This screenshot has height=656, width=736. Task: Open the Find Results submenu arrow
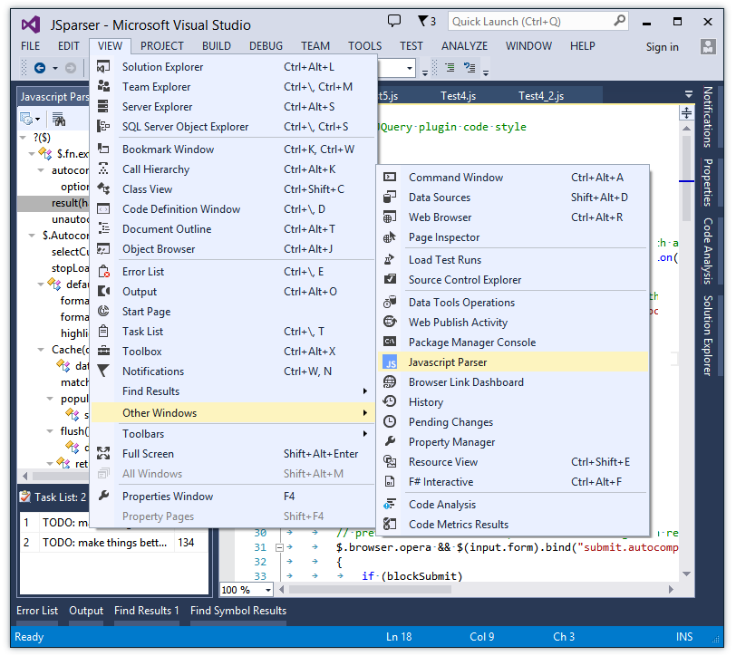click(x=364, y=391)
